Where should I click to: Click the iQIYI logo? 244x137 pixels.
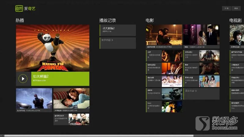click(x=25, y=9)
